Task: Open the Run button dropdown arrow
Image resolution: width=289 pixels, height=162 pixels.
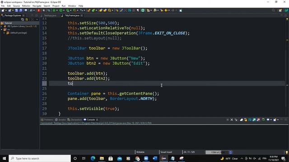Action: tap(64, 10)
